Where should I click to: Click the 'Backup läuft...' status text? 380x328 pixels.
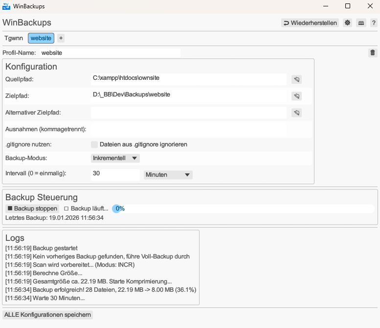tap(89, 209)
